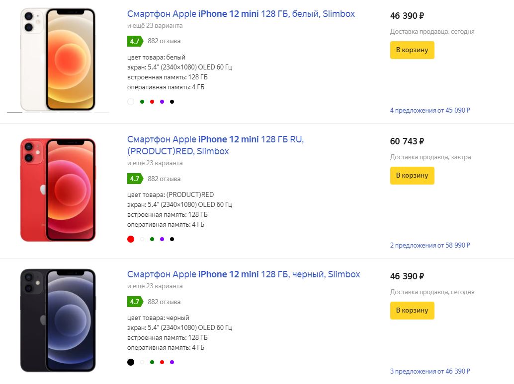Click 4.7 rating badge of white iPhone
Viewport: 514px width, 384px height.
(135, 41)
